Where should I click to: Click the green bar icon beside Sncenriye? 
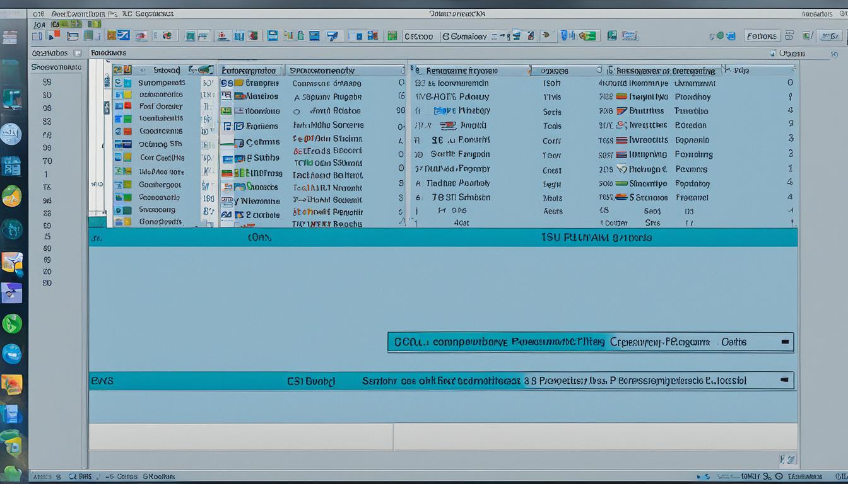tap(621, 183)
